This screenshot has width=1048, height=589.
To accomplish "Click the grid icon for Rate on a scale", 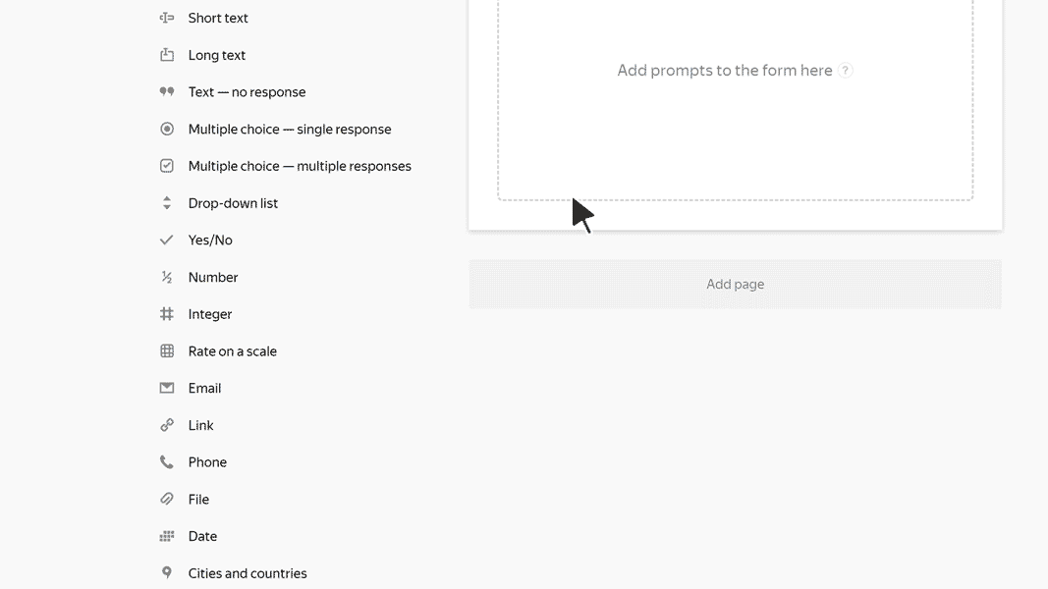I will pos(166,351).
